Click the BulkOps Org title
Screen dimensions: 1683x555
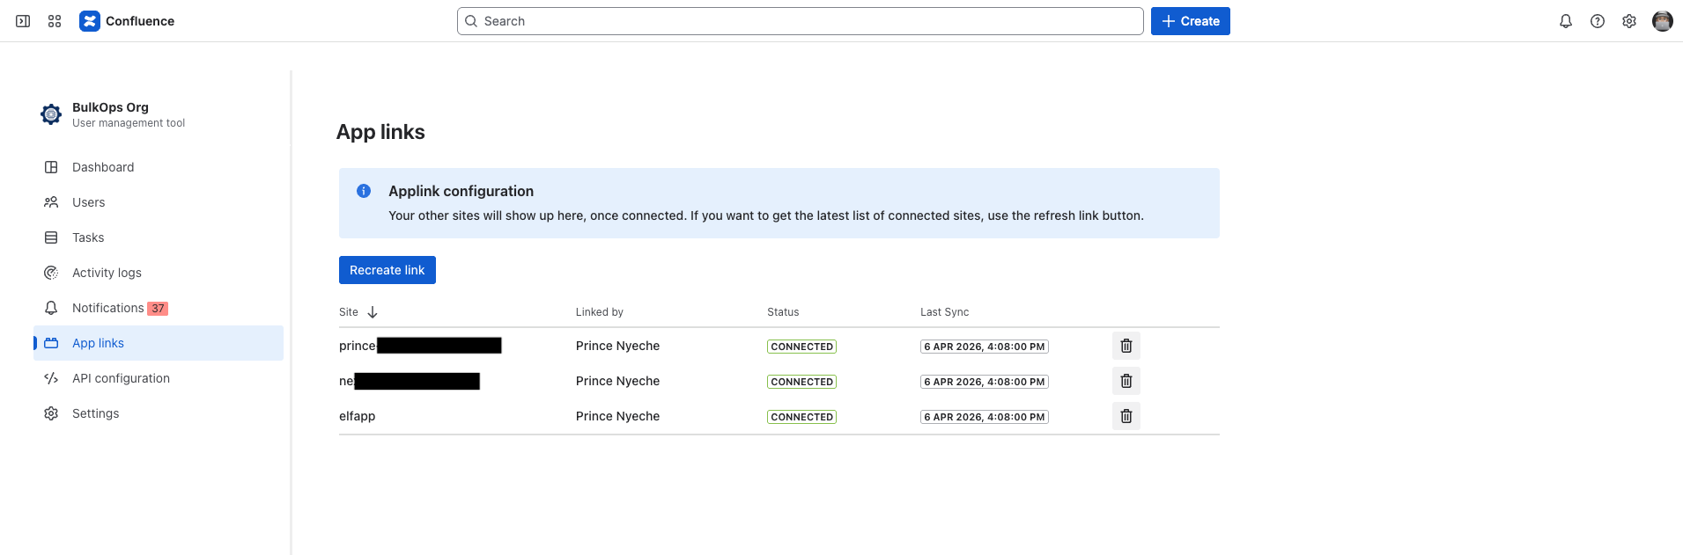(110, 107)
